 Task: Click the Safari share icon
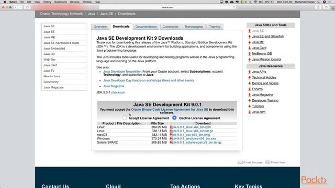point(318,7)
